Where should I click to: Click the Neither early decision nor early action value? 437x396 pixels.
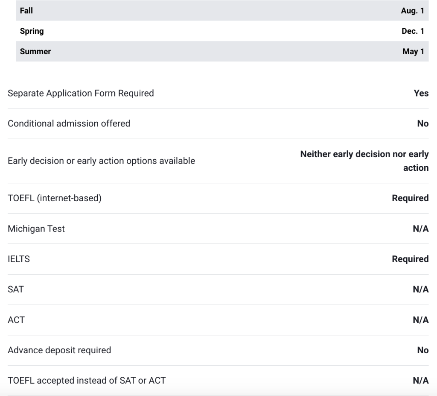(x=364, y=161)
